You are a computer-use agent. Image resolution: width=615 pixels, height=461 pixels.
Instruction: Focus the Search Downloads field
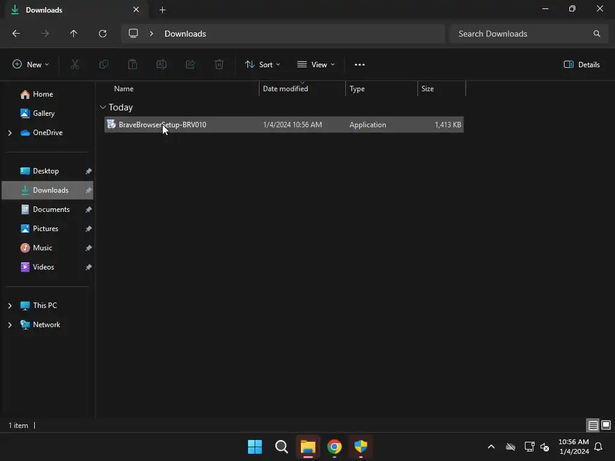point(529,34)
